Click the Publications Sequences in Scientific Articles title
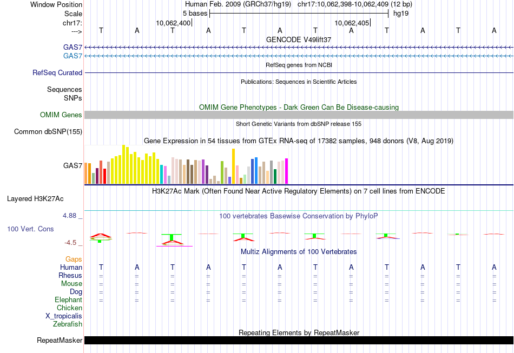The width and height of the screenshot is (514, 353). (x=299, y=82)
